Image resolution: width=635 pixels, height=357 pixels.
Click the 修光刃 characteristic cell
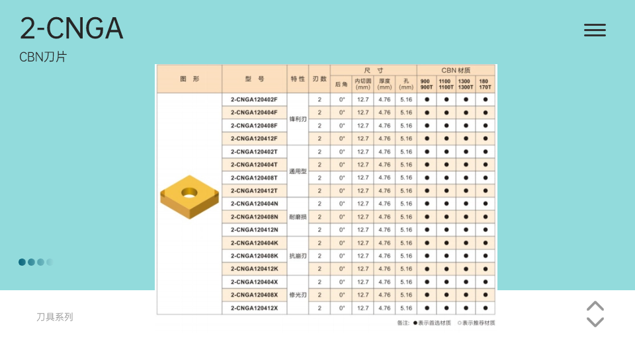(x=298, y=295)
